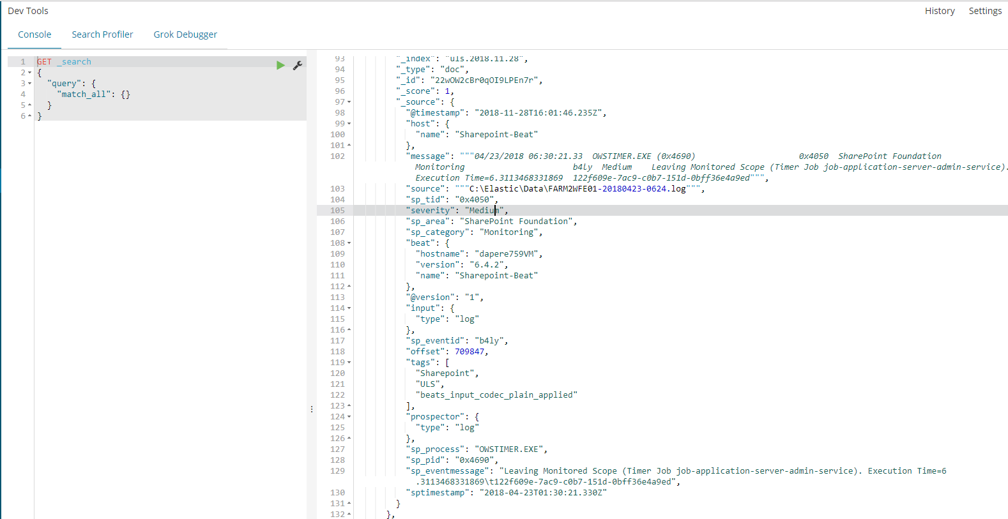Select the Console tab
The image size is (1008, 519).
[x=34, y=34]
